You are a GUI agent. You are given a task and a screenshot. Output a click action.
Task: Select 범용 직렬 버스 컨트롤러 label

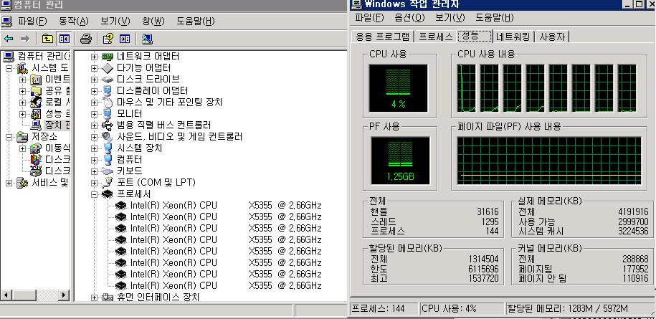(x=163, y=125)
